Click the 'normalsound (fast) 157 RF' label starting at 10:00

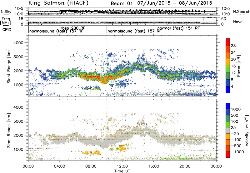tap(134, 31)
